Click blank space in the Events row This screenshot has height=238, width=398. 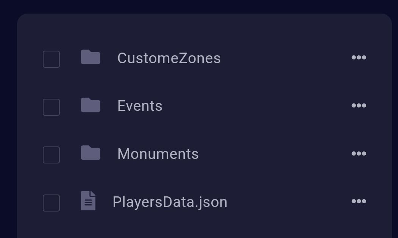[x=258, y=106]
